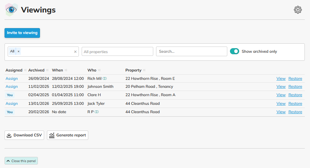Restore Johnson Smith's archived viewing
The height and width of the screenshot is (168, 310).
[x=295, y=87]
